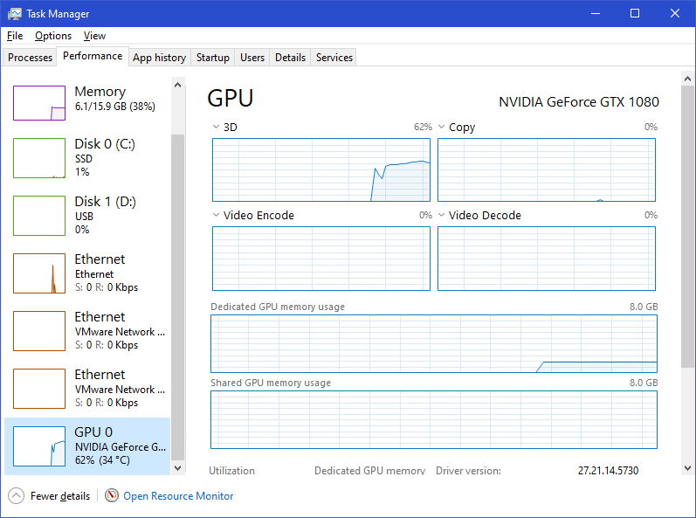696x518 pixels.
Task: Open the 3D engine graph dropdown
Action: coord(217,127)
